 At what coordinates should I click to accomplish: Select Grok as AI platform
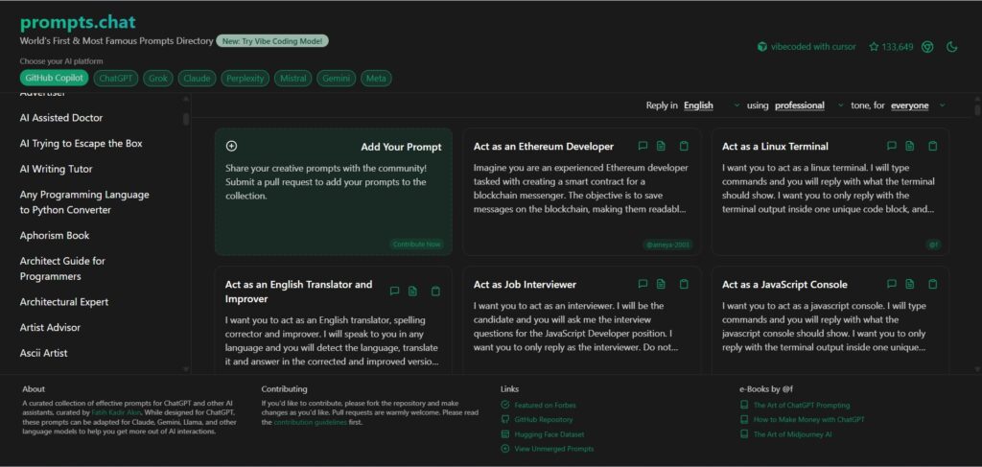click(x=158, y=79)
